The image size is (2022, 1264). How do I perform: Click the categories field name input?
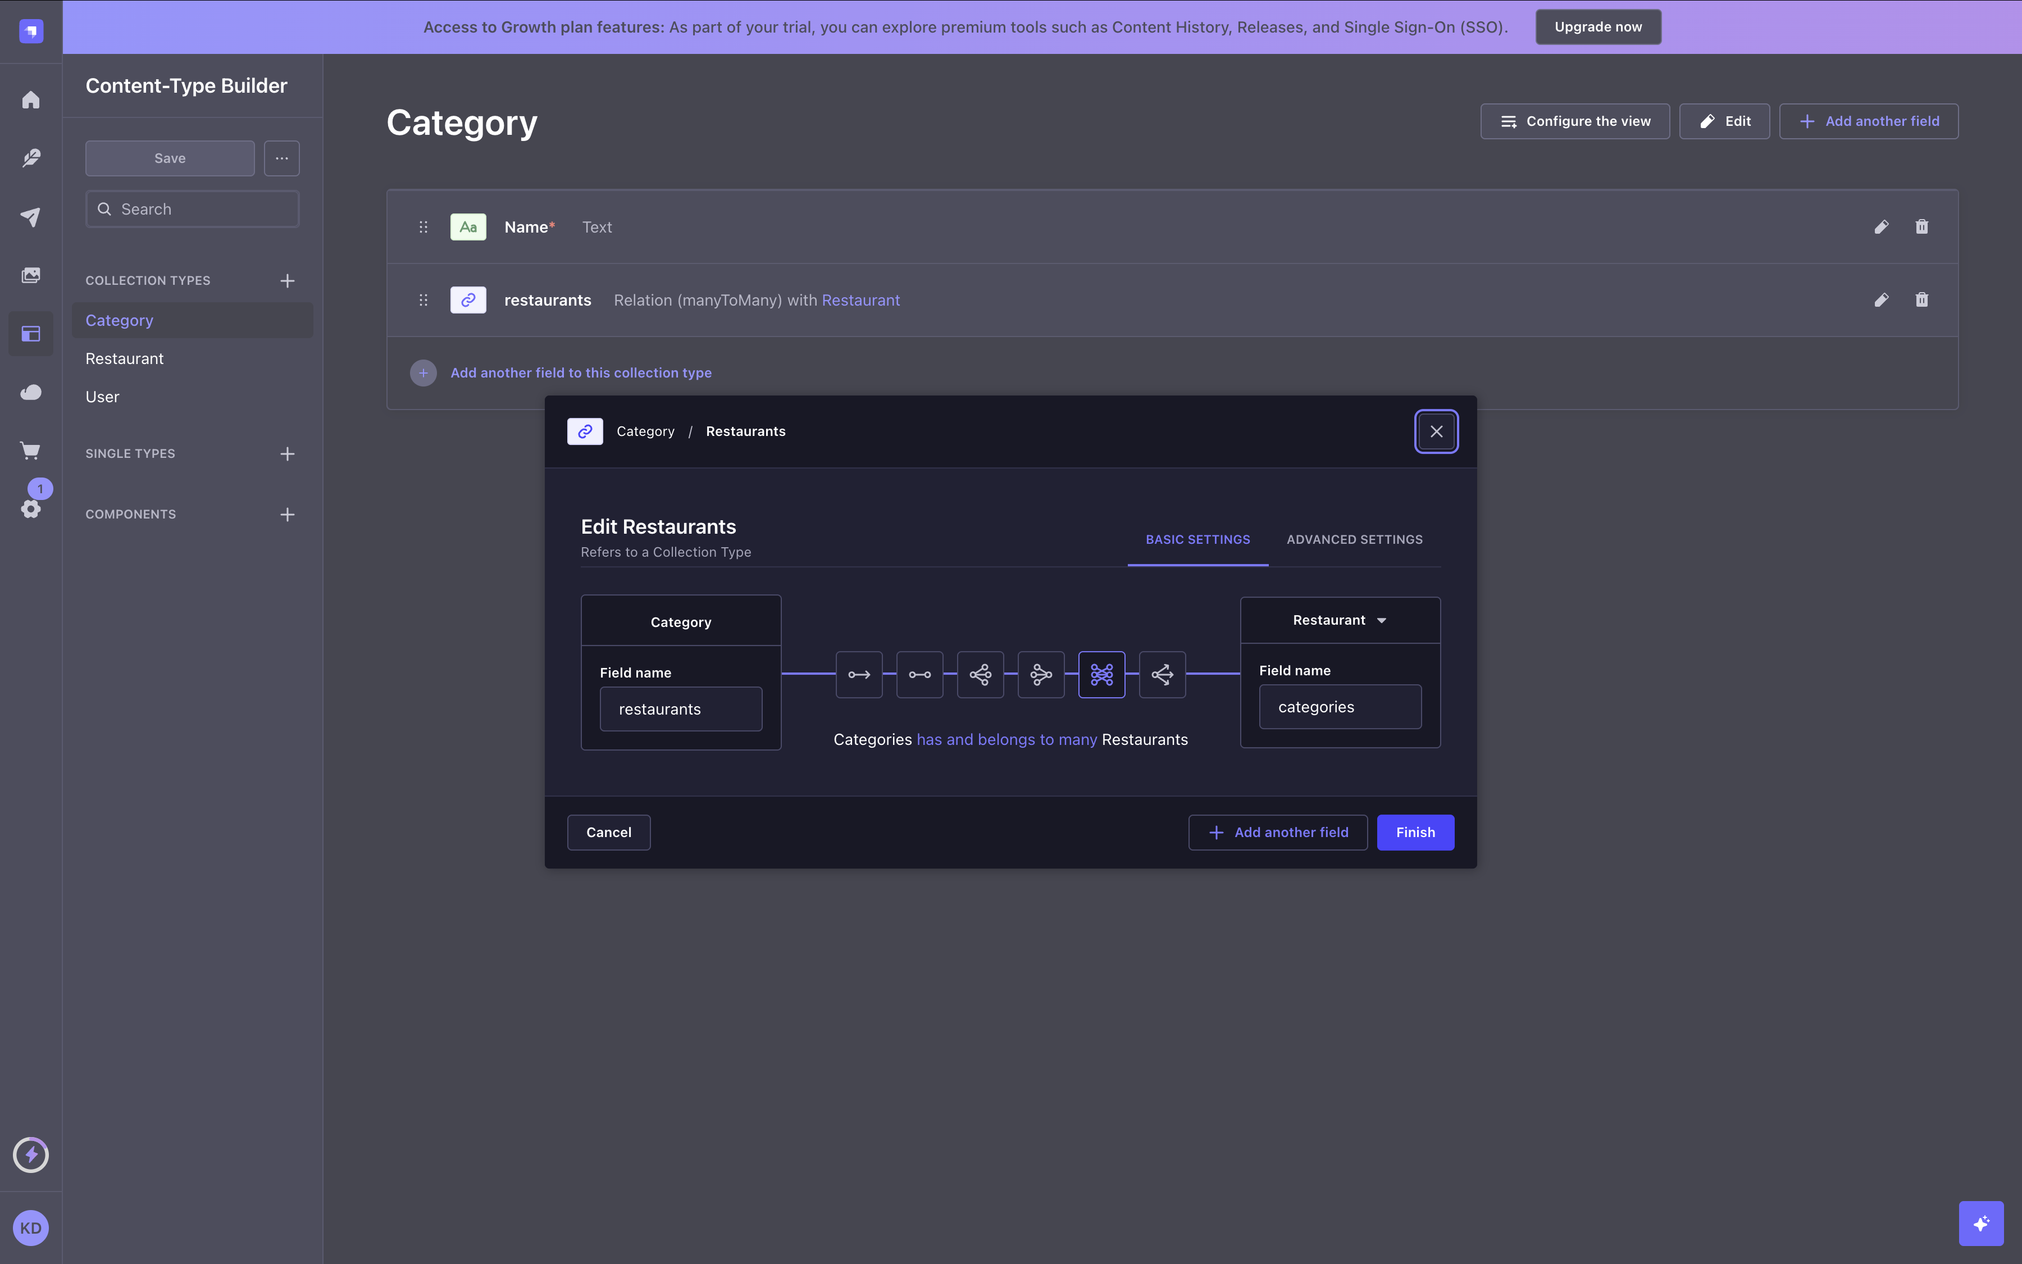click(x=1340, y=706)
